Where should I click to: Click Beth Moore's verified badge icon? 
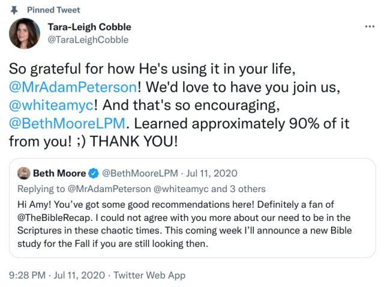click(x=94, y=174)
